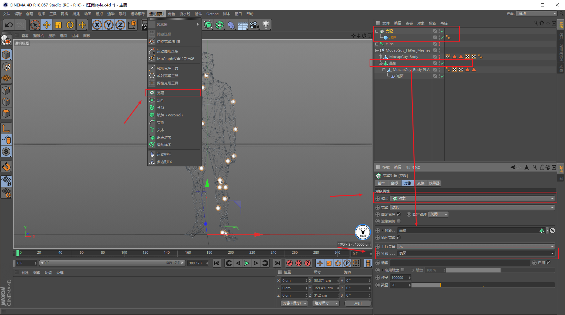Select the Rotate tool
The width and height of the screenshot is (565, 315).
(70, 25)
